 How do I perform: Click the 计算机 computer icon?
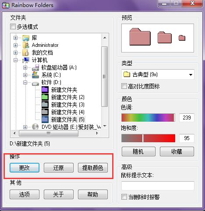(x=26, y=60)
